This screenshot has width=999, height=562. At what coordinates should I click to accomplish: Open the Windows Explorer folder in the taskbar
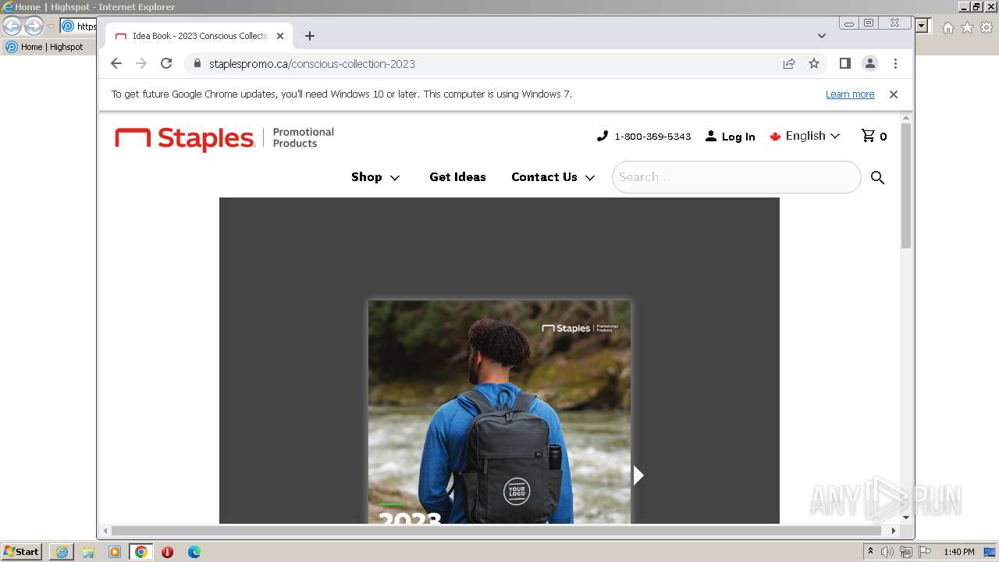click(x=88, y=552)
